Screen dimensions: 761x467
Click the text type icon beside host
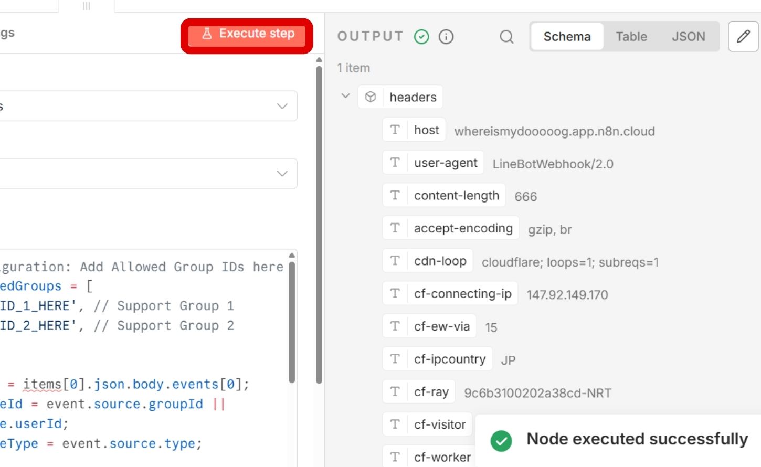click(x=395, y=130)
